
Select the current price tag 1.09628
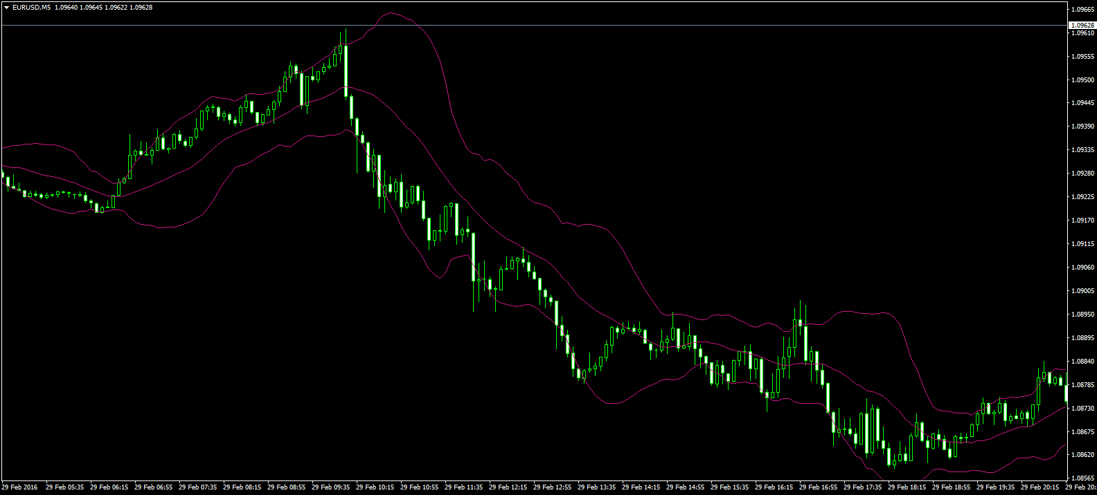coord(1082,25)
